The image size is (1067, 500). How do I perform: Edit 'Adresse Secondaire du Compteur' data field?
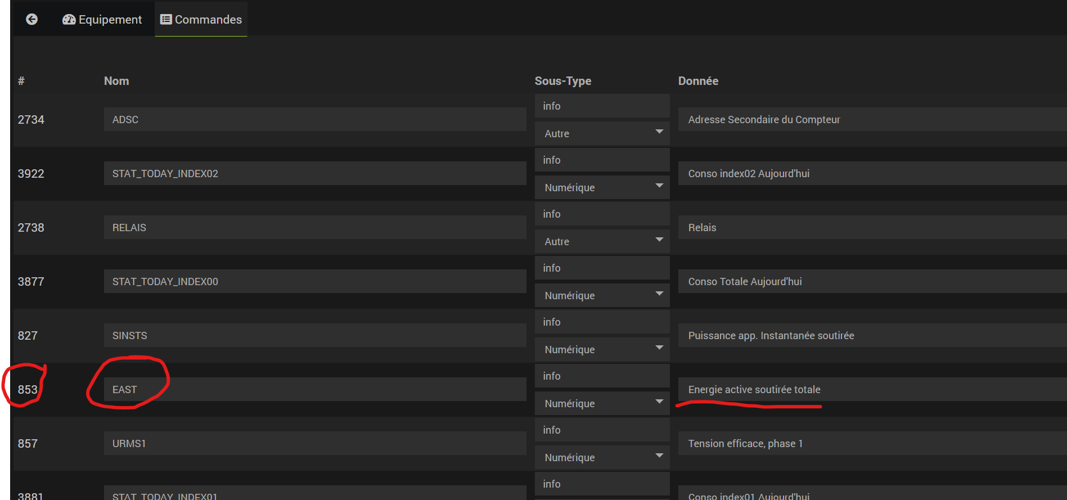pos(872,120)
